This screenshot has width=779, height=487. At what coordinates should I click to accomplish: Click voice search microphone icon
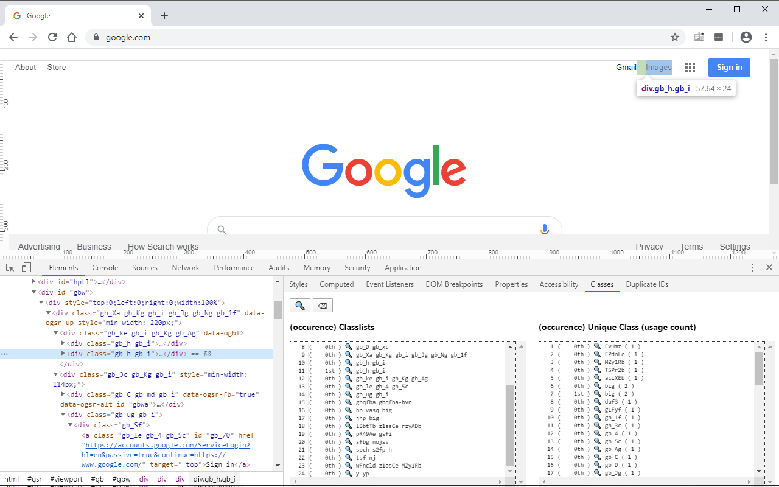[545, 229]
